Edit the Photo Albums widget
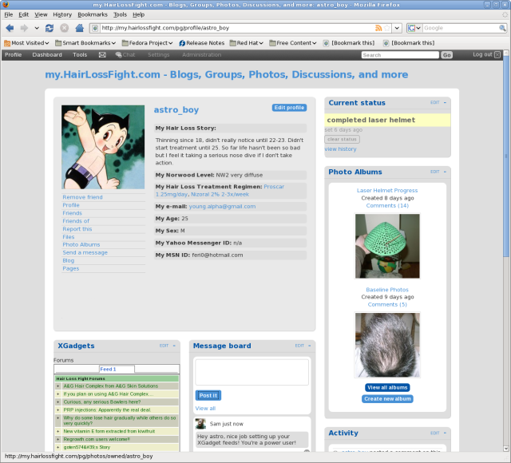Screen dimensions: 511x463 (434, 172)
